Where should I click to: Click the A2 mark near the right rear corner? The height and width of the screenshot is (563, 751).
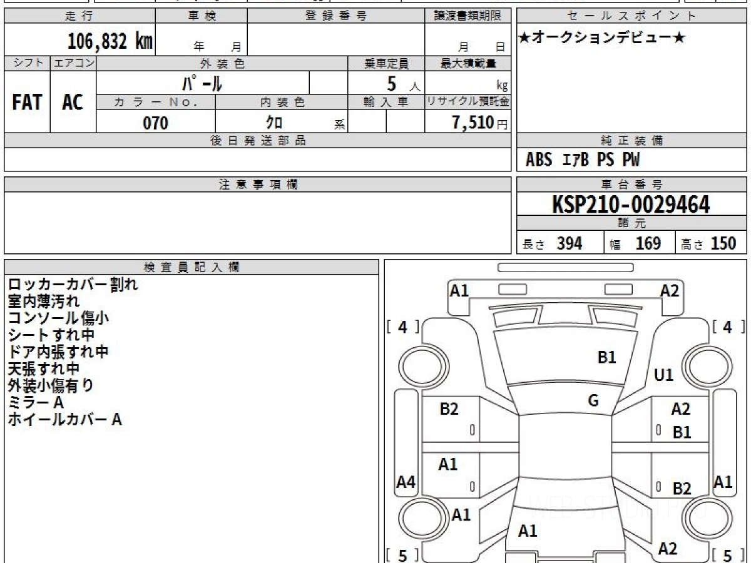pyautogui.click(x=668, y=549)
